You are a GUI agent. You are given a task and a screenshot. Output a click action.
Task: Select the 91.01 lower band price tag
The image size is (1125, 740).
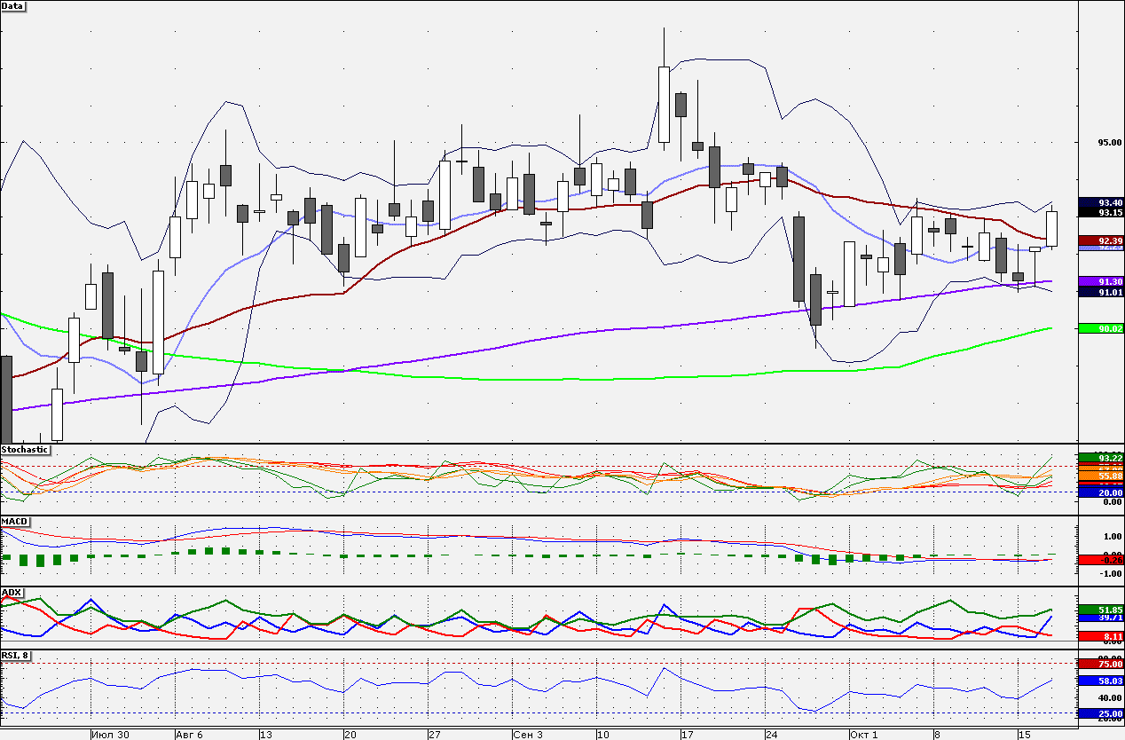click(x=1101, y=292)
